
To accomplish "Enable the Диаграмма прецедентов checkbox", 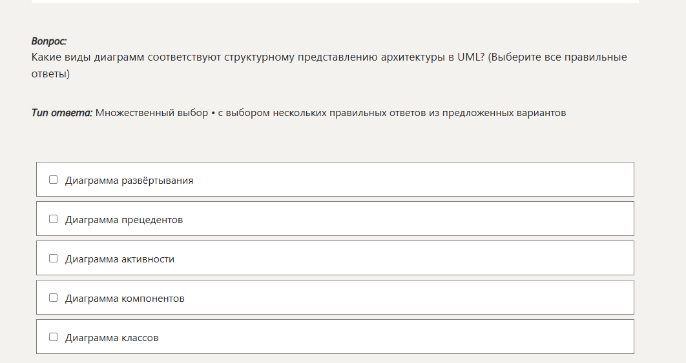I will pos(54,219).
